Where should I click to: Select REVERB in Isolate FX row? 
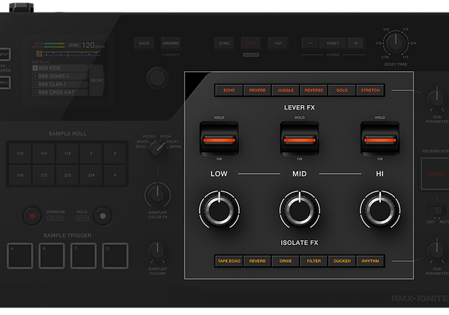[x=257, y=261]
